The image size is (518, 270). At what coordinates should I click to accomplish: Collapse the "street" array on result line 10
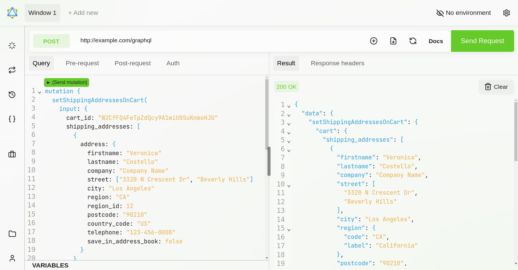pyautogui.click(x=289, y=186)
